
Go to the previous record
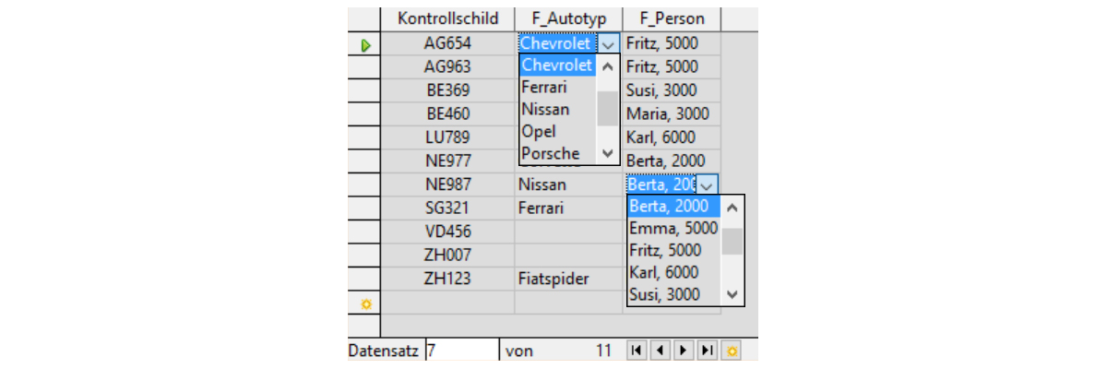point(660,351)
